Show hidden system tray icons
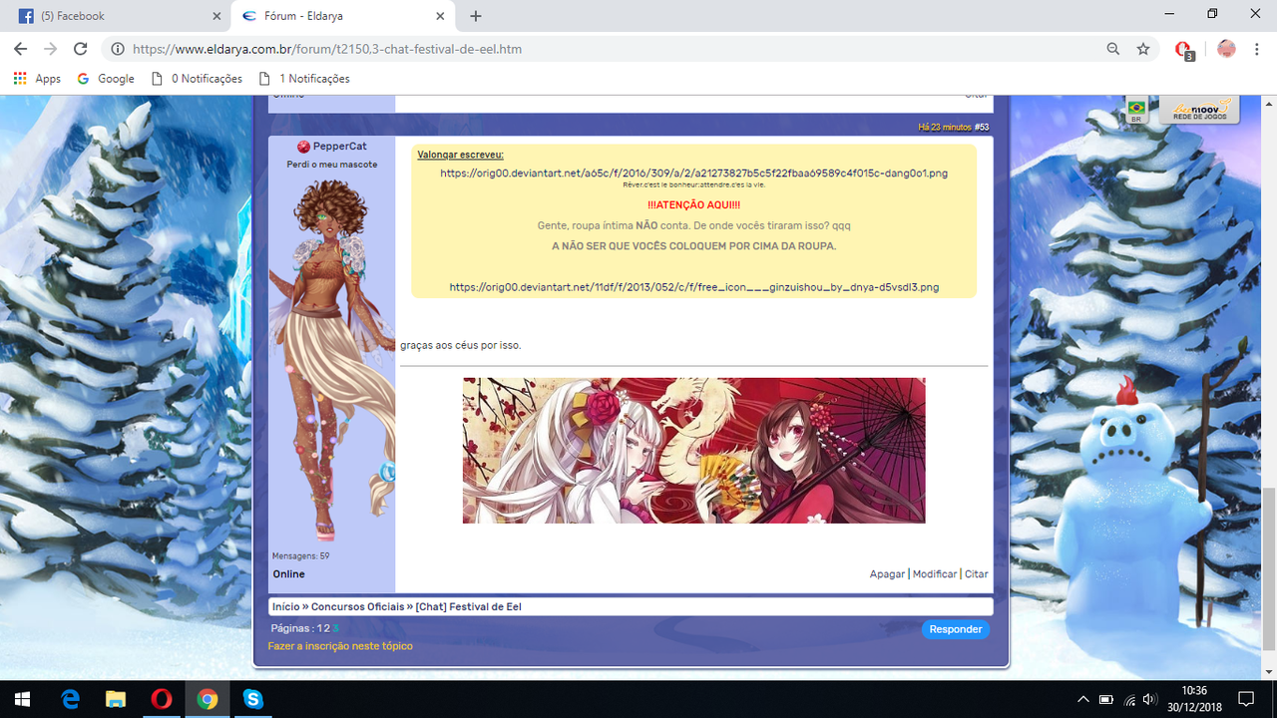This screenshot has width=1277, height=718. pos(1084,699)
